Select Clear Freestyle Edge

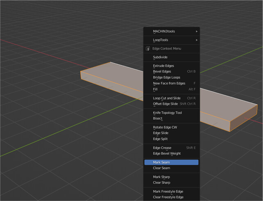tap(171, 197)
